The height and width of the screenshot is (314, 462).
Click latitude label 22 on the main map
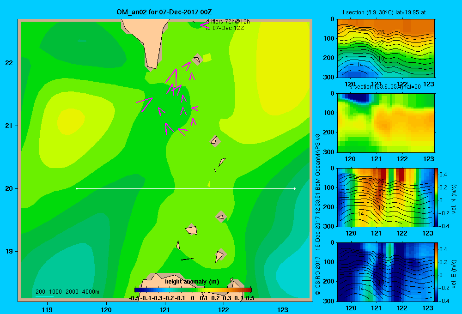[x=9, y=63]
